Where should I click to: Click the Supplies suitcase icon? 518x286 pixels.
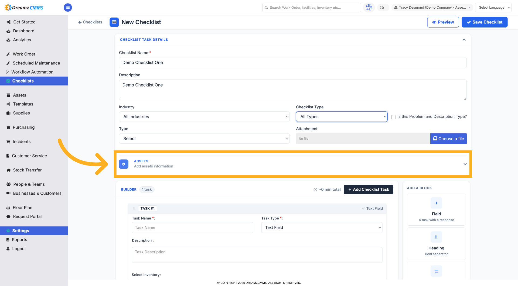point(8,113)
